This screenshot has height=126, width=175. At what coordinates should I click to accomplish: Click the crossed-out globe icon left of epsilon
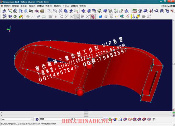149,119
